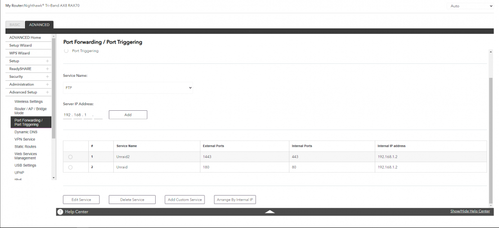This screenshot has width=499, height=228.
Task: Expand Help Center with the up arrow
Action: pos(269,212)
